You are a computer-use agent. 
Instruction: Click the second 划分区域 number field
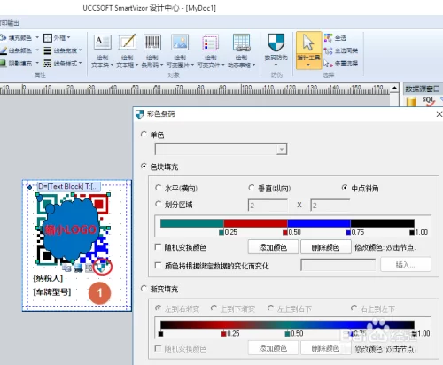pos(330,206)
